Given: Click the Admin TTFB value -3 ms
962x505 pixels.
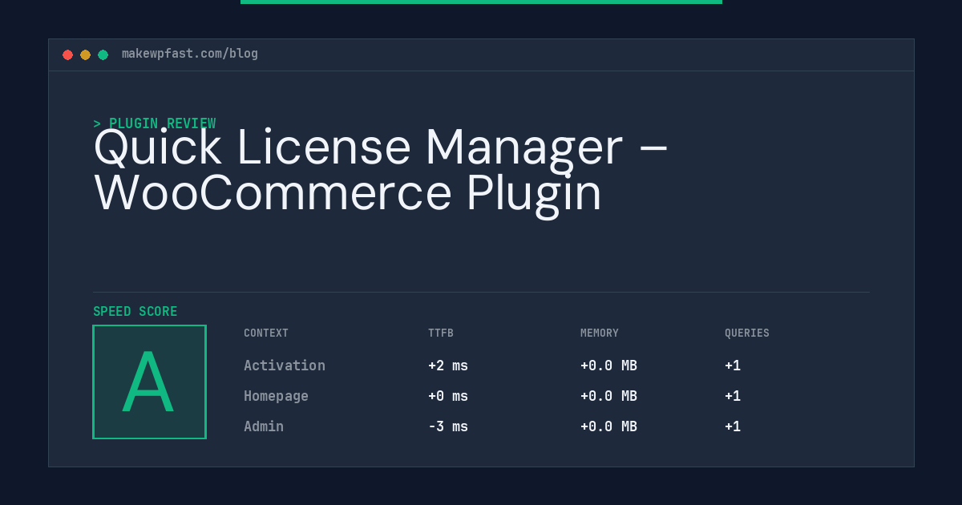Looking at the screenshot, I should click(x=448, y=426).
